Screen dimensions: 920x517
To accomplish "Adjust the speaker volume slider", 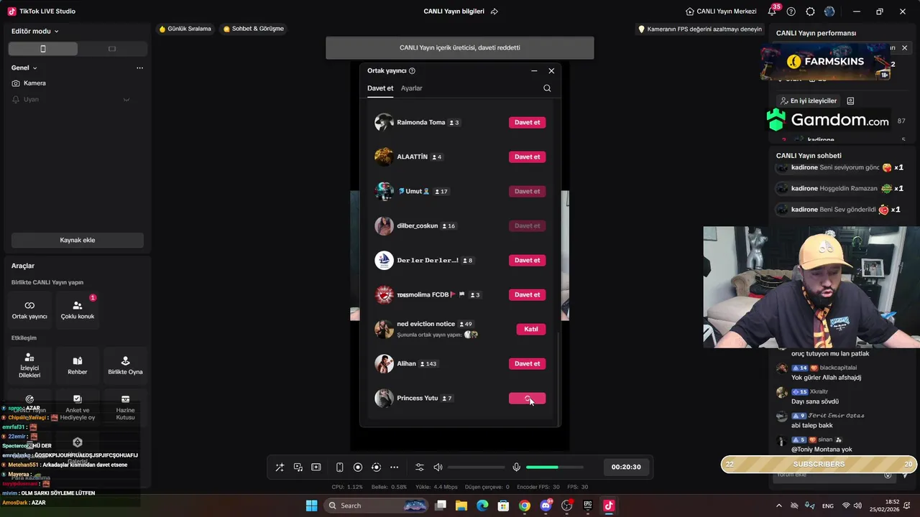I will [476, 467].
